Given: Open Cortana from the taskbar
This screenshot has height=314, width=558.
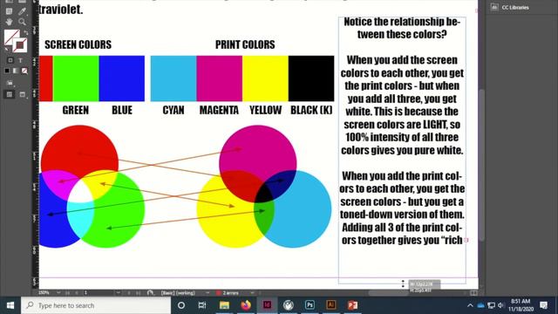Looking at the screenshot, I should point(181,305).
